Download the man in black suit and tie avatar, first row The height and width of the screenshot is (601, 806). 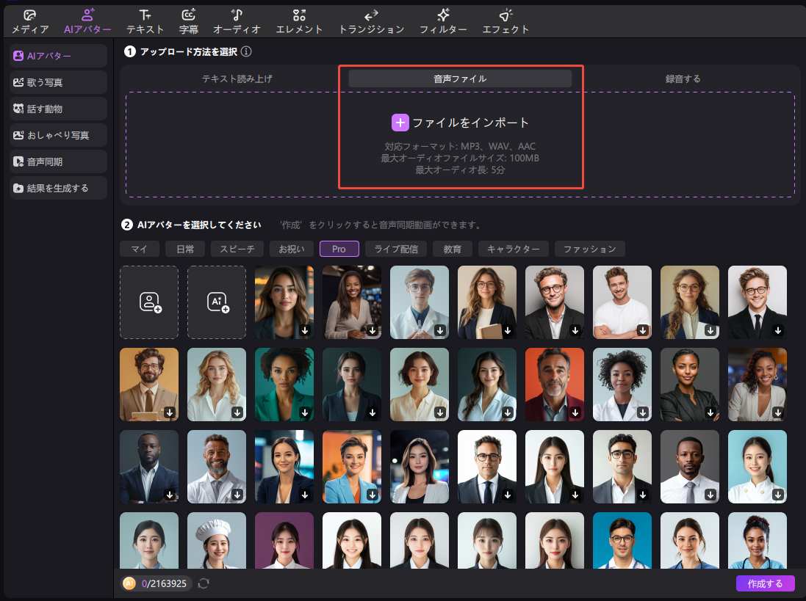(x=778, y=330)
